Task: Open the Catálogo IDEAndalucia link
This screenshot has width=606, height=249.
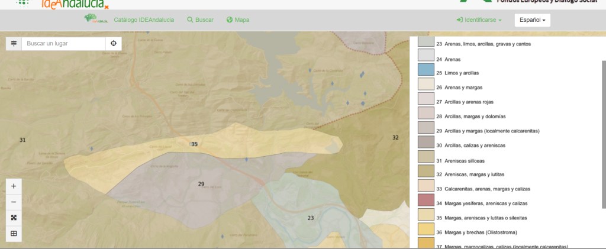Action: [x=144, y=20]
